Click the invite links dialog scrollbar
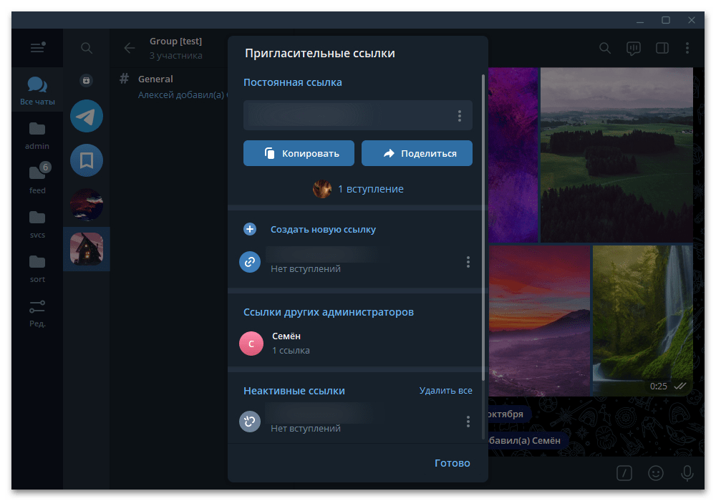This screenshot has width=716, height=501. (483, 227)
